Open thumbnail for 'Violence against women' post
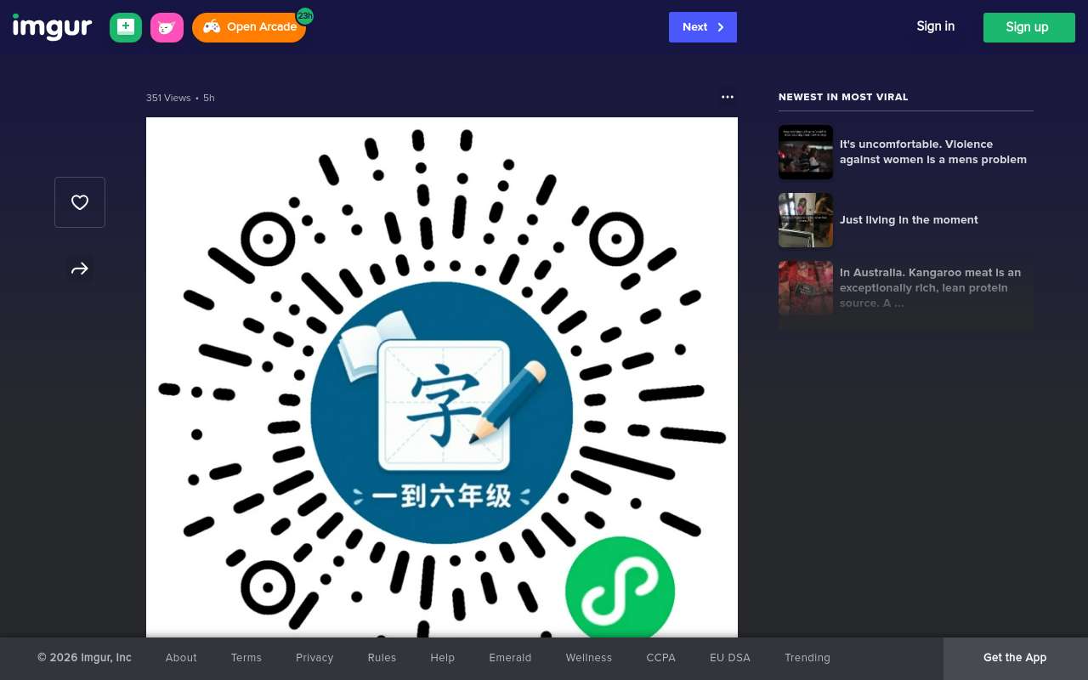The image size is (1088, 680). pos(806,152)
